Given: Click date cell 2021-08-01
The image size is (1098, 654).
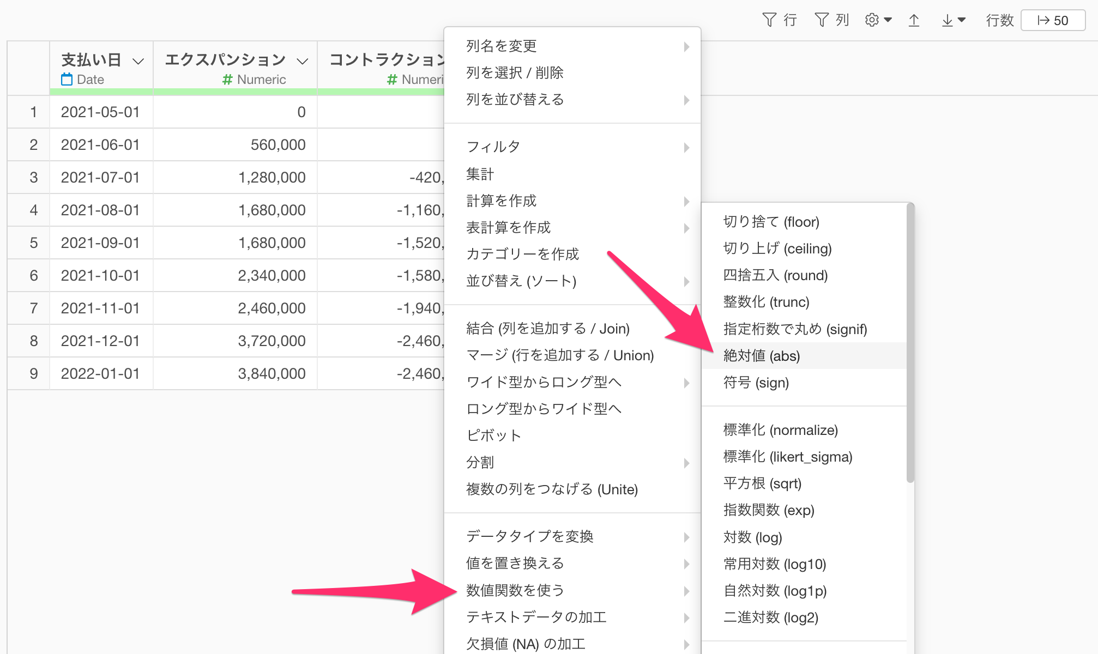Looking at the screenshot, I should pos(101,210).
